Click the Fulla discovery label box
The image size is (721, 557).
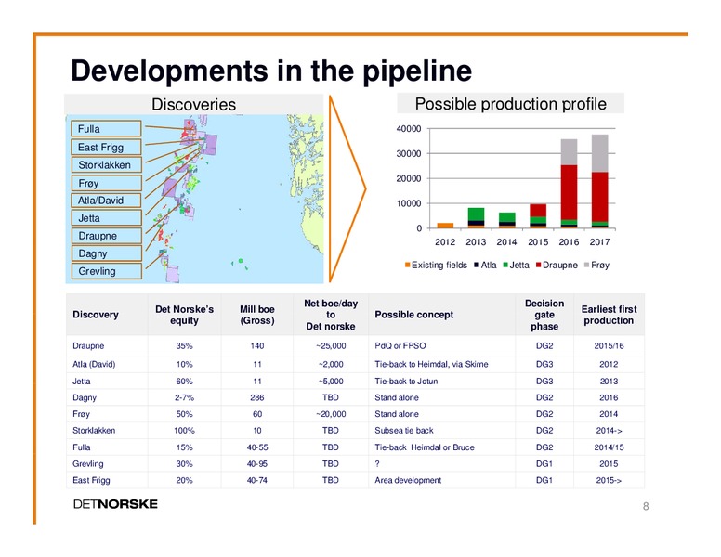pos(106,129)
